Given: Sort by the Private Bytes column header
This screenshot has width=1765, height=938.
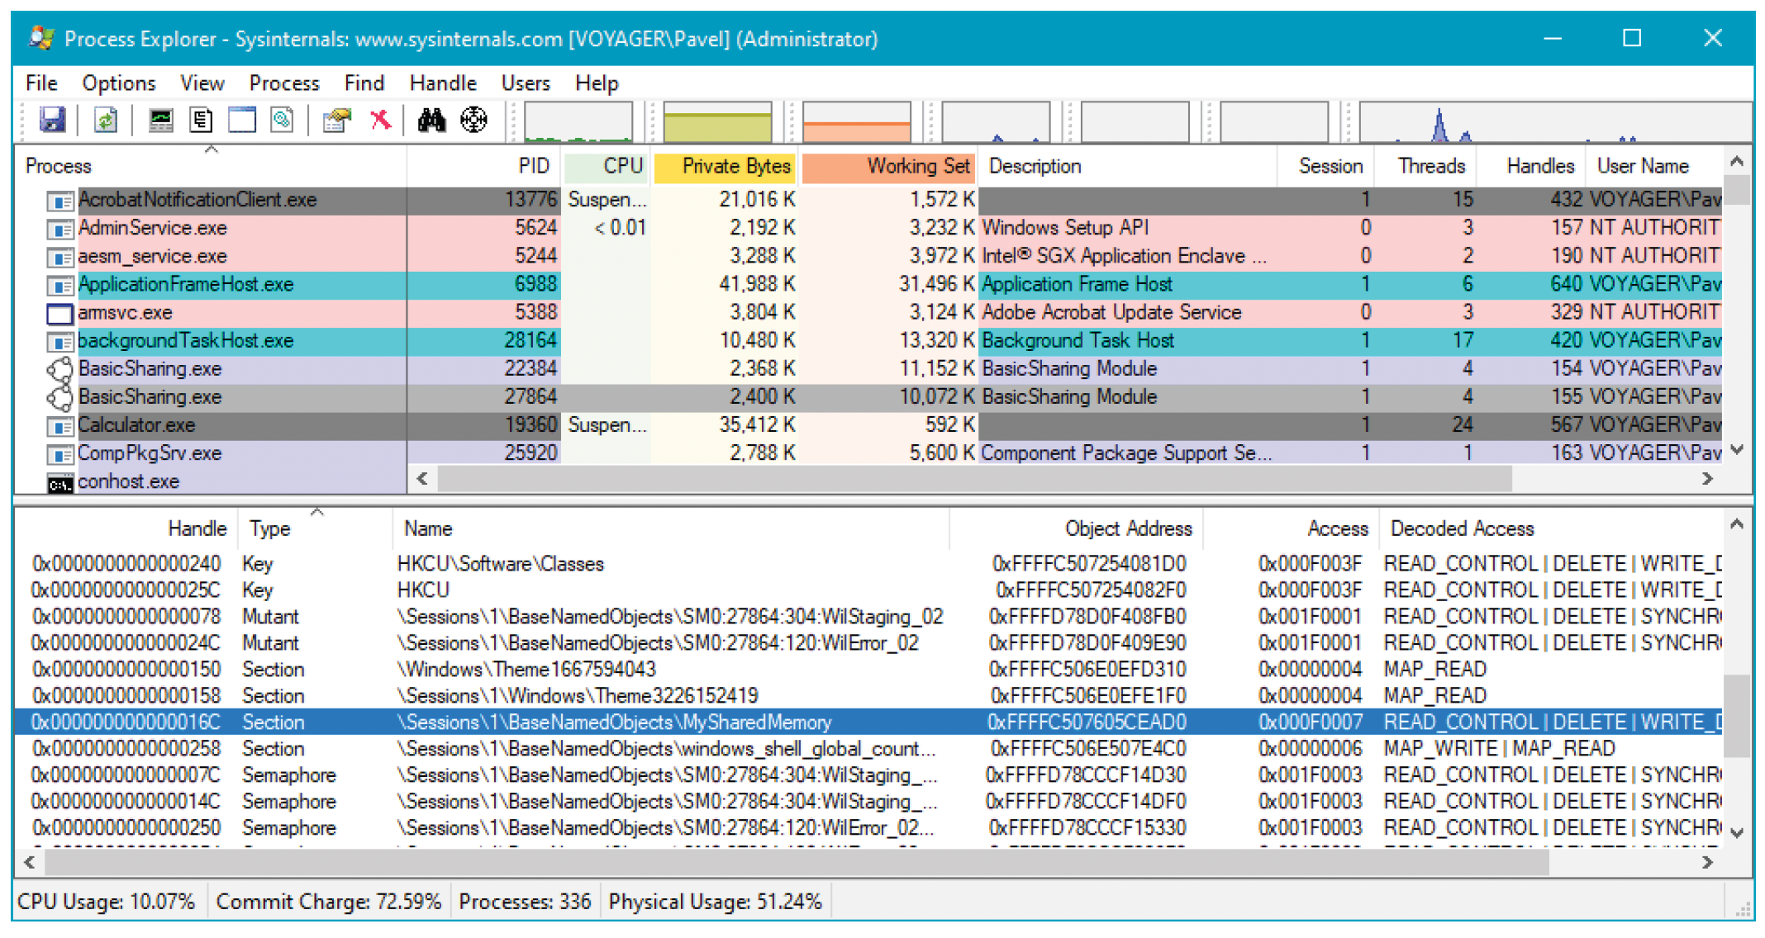Looking at the screenshot, I should (725, 167).
